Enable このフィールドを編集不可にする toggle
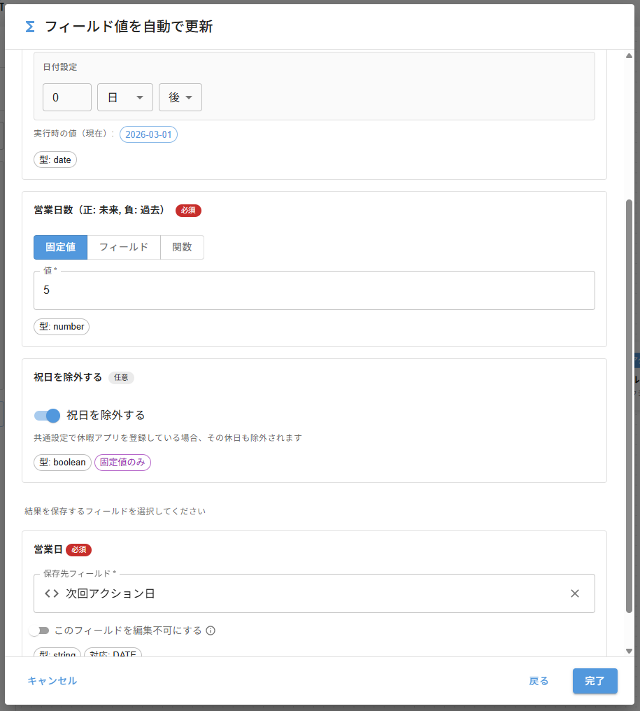Screen dimensions: 640x711 click(x=39, y=631)
